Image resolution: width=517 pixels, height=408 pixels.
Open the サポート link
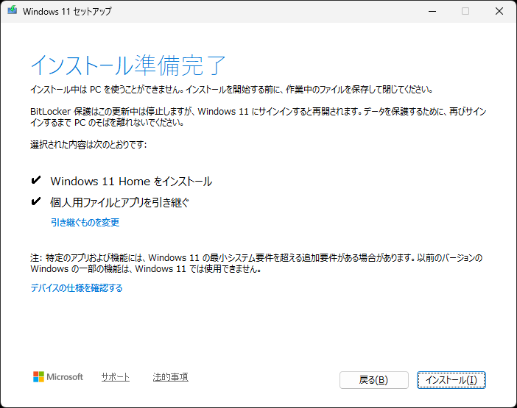pos(116,377)
